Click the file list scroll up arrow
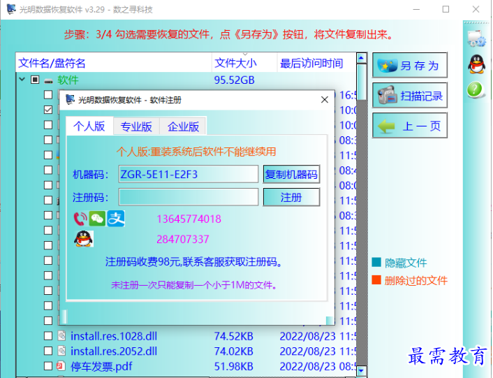This screenshot has width=493, height=378. 362,58
